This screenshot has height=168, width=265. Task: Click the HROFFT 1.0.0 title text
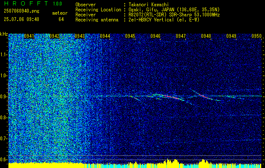33,3
